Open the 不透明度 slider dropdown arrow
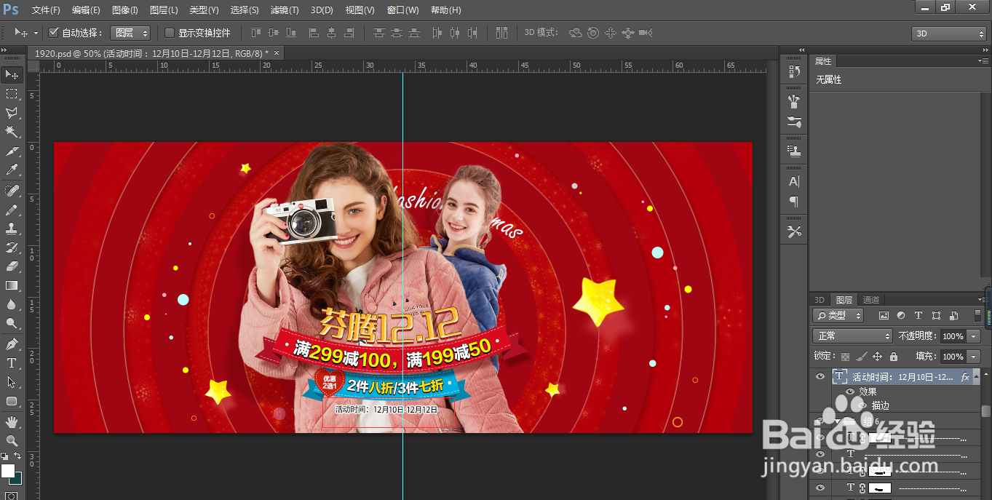The width and height of the screenshot is (992, 500). click(974, 336)
